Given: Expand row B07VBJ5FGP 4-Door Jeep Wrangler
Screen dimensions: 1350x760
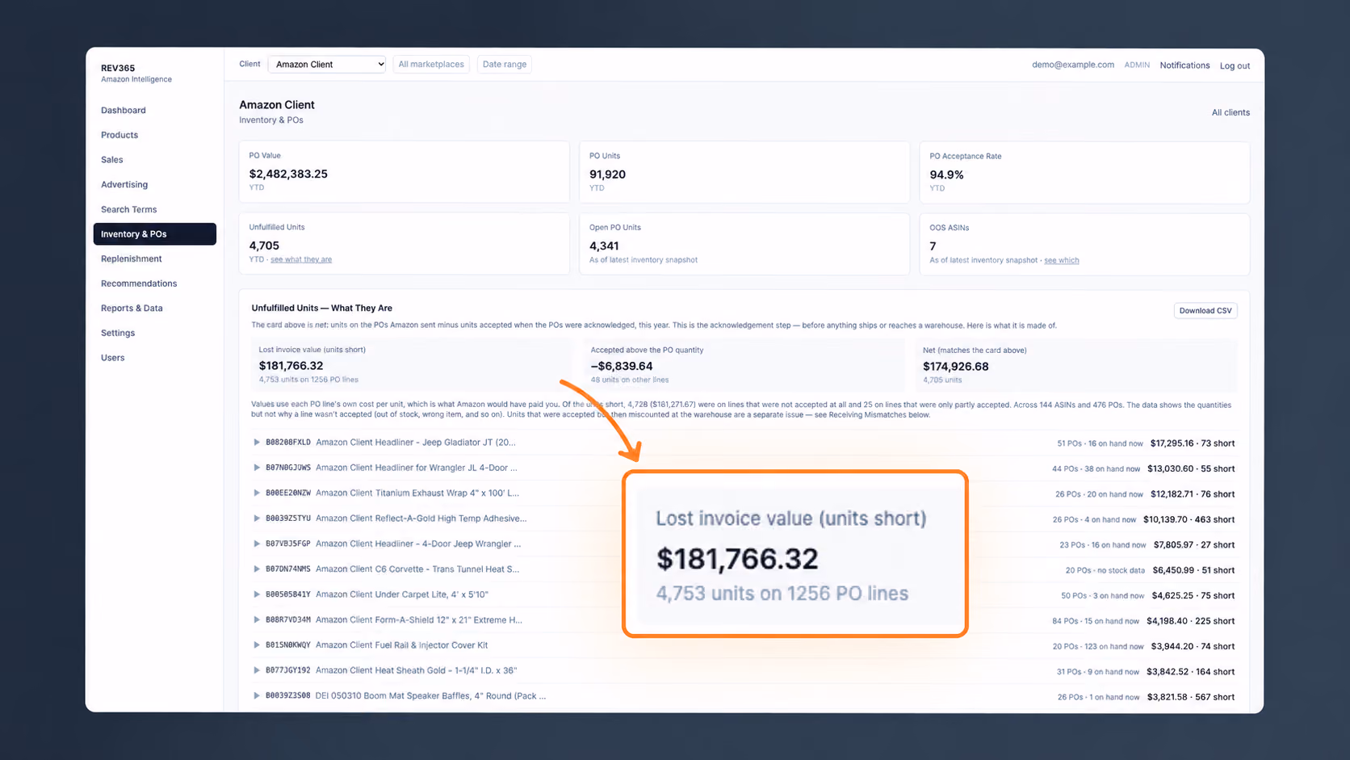Looking at the screenshot, I should 257,544.
